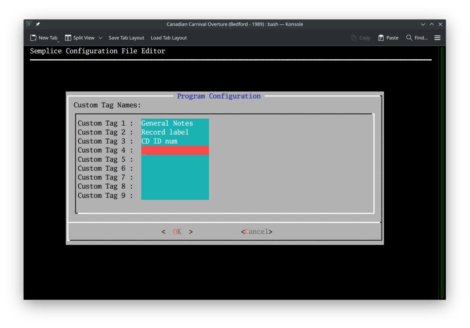Click the shade-window chevron in the titlebar

pyautogui.click(x=423, y=24)
